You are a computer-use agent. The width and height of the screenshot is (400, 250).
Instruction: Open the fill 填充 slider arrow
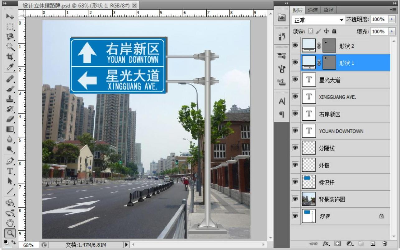(391, 31)
